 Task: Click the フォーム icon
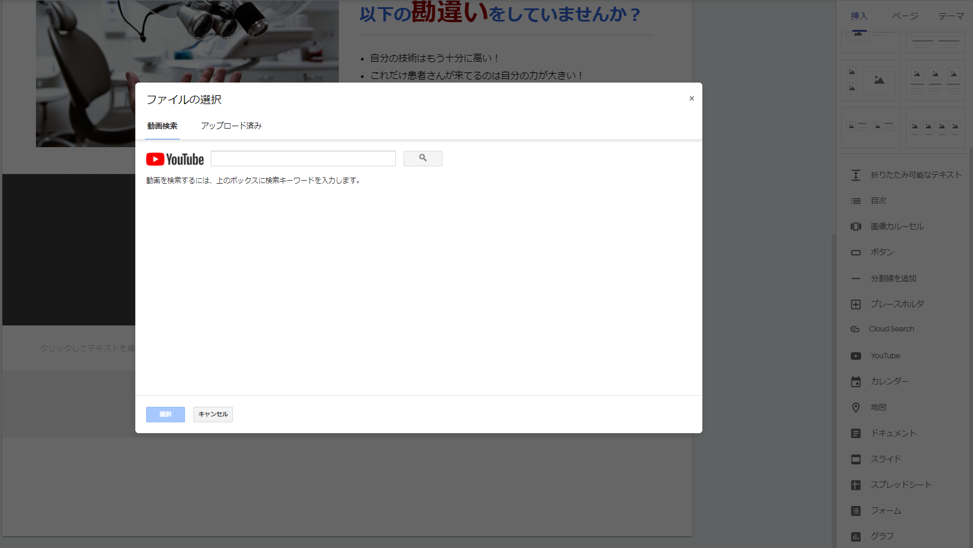(856, 511)
